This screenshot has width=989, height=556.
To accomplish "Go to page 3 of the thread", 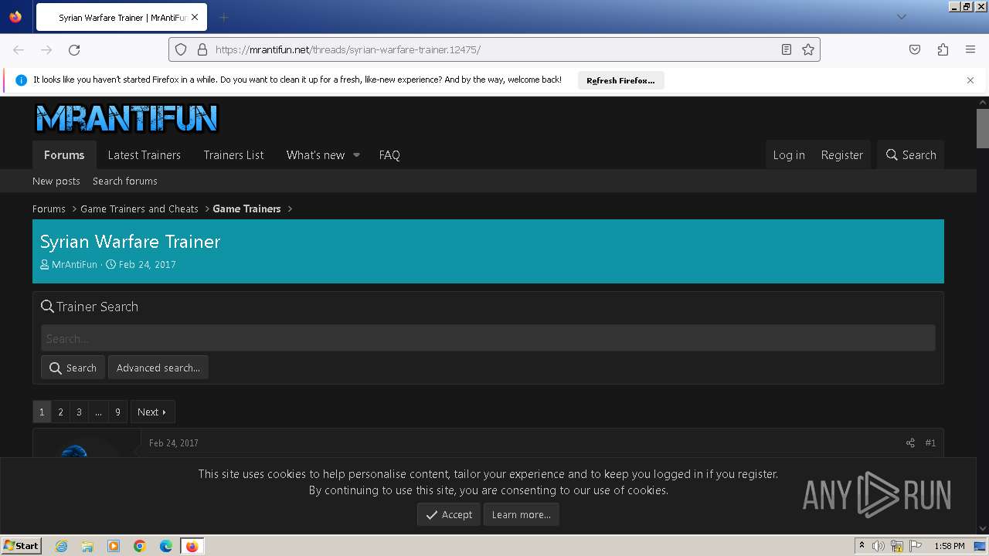I will pyautogui.click(x=79, y=412).
